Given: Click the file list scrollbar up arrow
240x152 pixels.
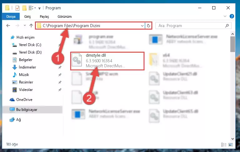Looking at the screenshot, I should click(x=233, y=34).
